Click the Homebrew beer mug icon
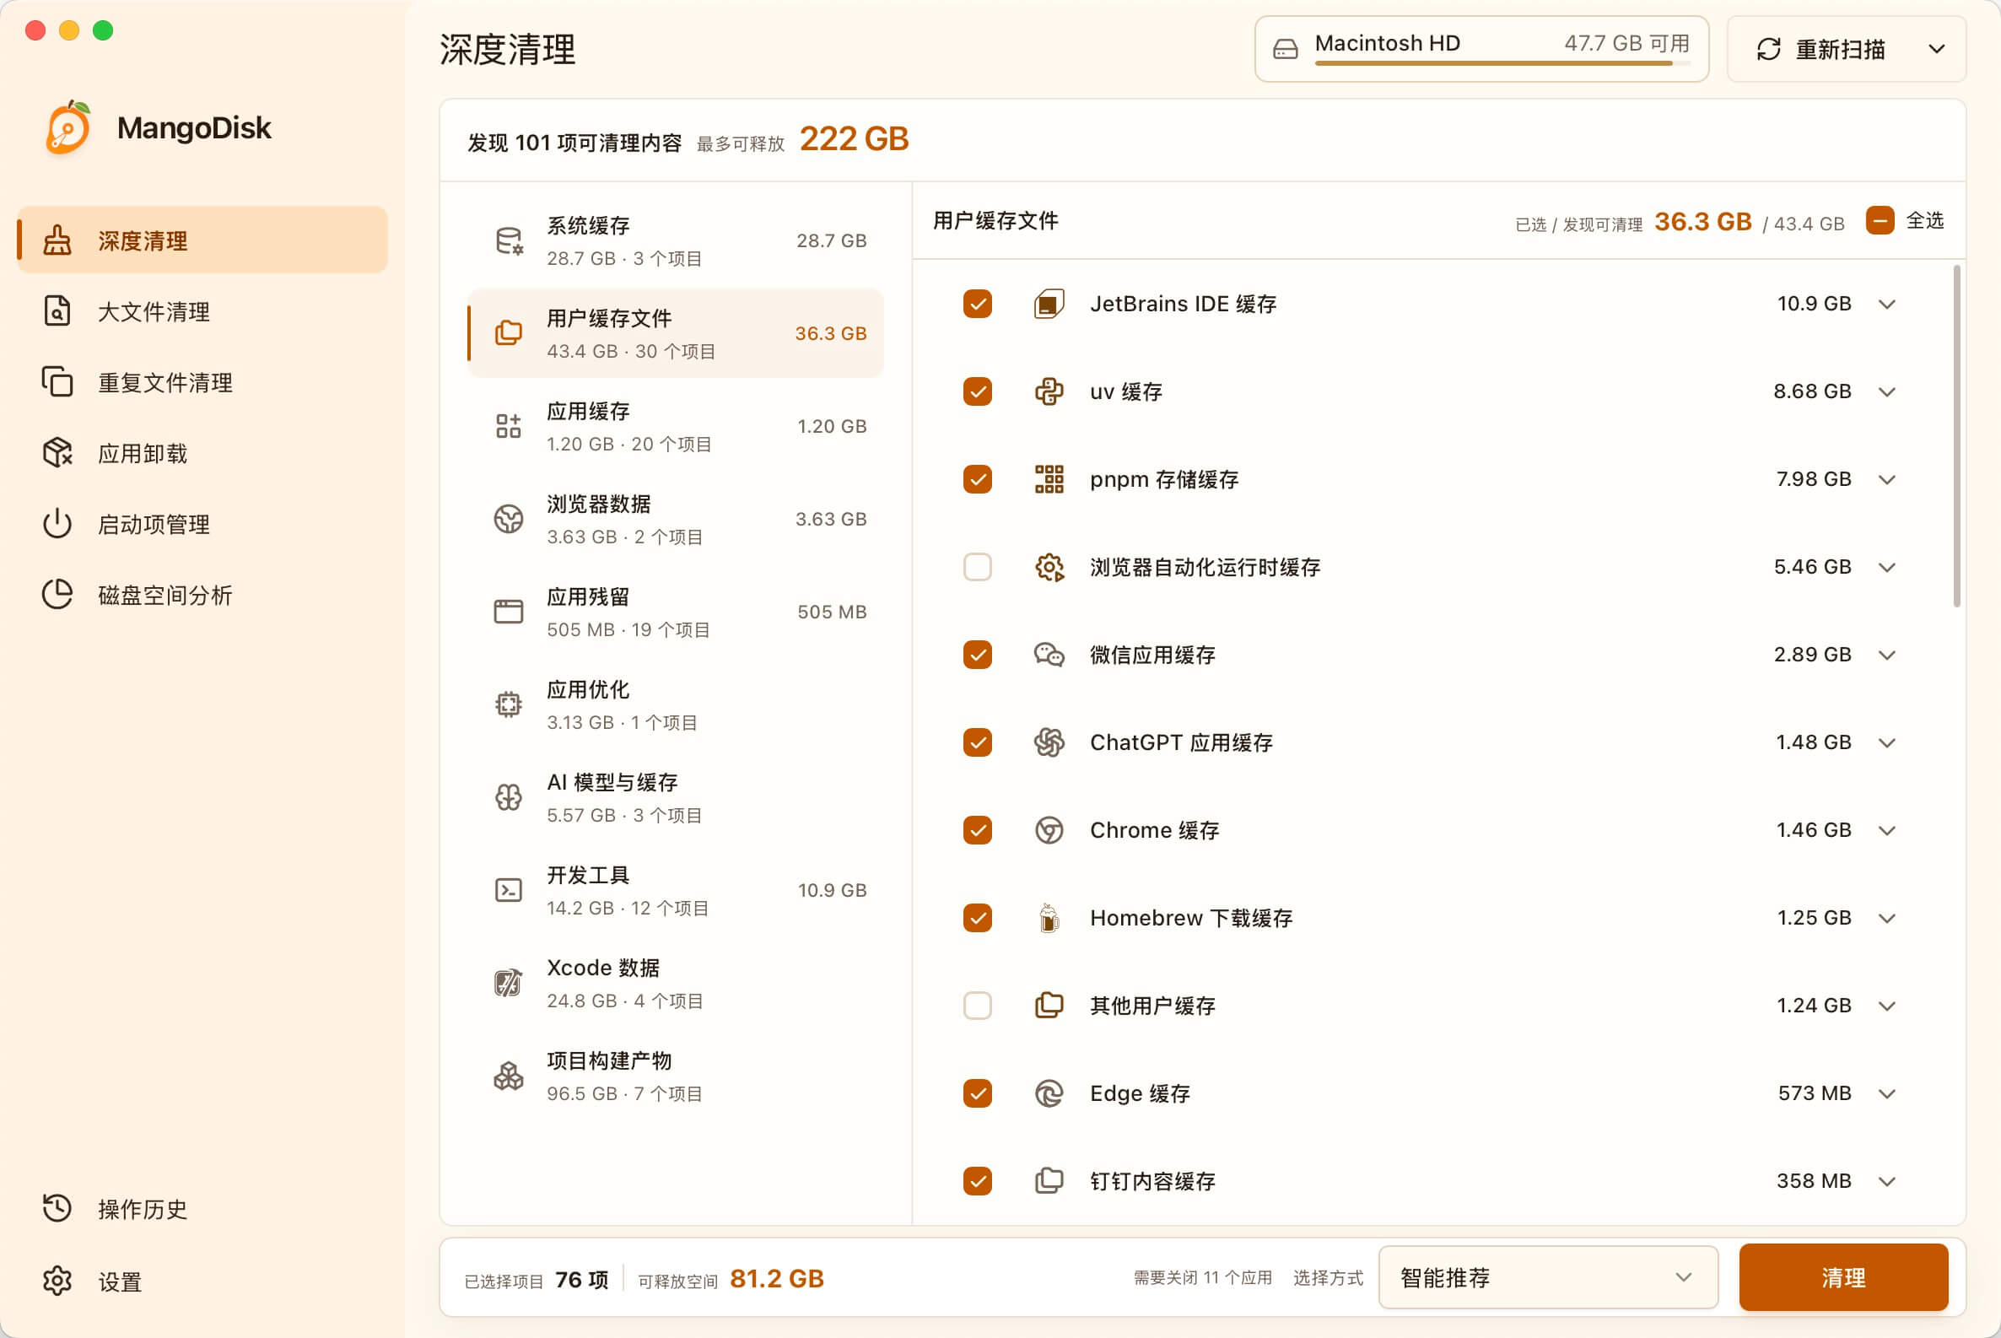Image resolution: width=2001 pixels, height=1338 pixels. pos(1049,918)
